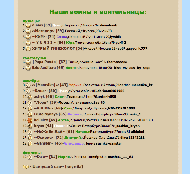Open player profile ~Ganster~ [46]
Screen dimensions: 190x174
48,143
